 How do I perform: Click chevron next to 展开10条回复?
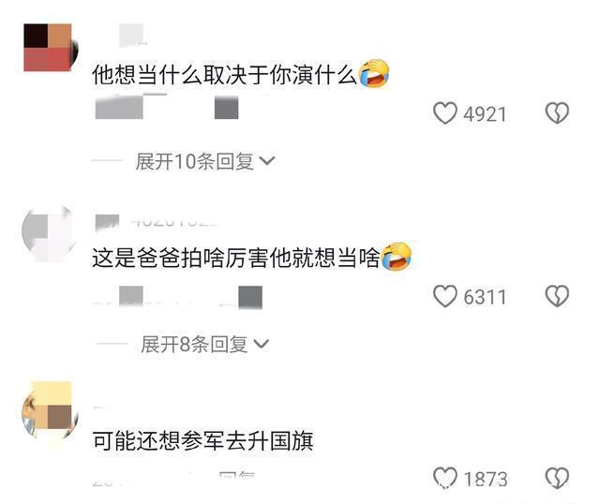click(266, 161)
